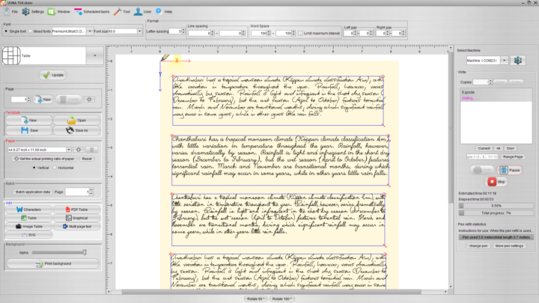Image resolution: width=539 pixels, height=303 pixels.
Task: Click the Table grid icon
Action: coord(11,55)
